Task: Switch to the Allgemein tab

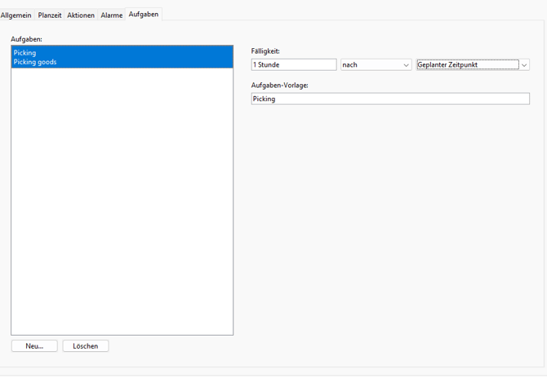Action: (x=16, y=15)
